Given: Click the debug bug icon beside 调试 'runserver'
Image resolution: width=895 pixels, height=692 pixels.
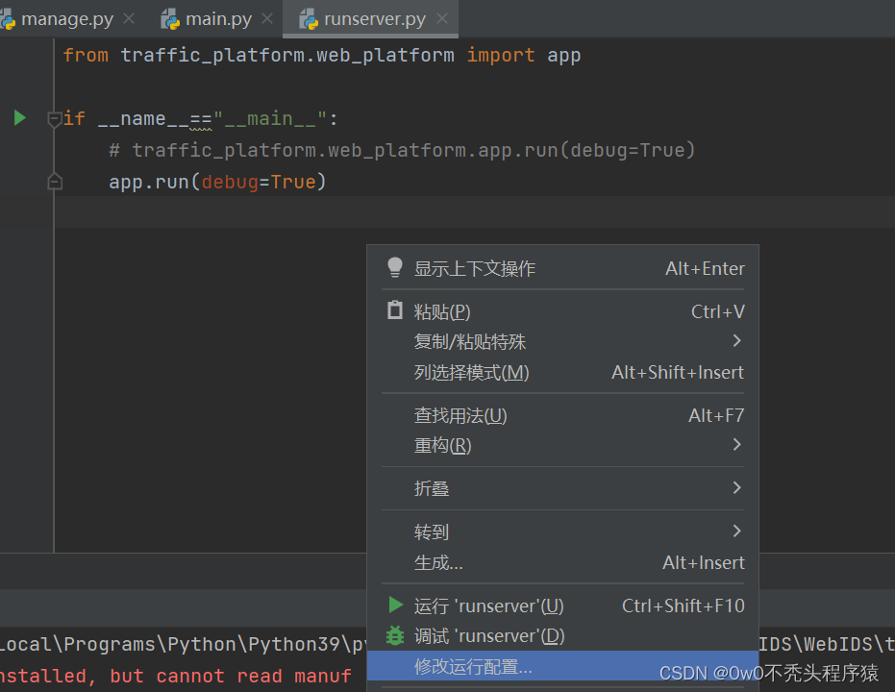Looking at the screenshot, I should click(394, 635).
